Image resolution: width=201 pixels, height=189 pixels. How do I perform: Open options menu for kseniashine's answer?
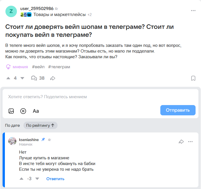coord(190,142)
